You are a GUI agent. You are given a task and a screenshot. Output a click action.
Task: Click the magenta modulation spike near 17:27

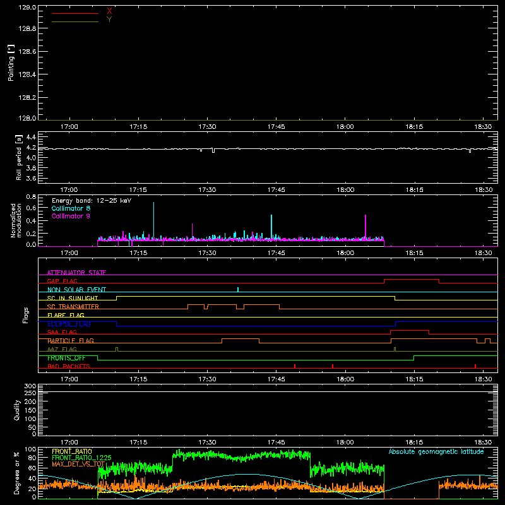coord(193,230)
